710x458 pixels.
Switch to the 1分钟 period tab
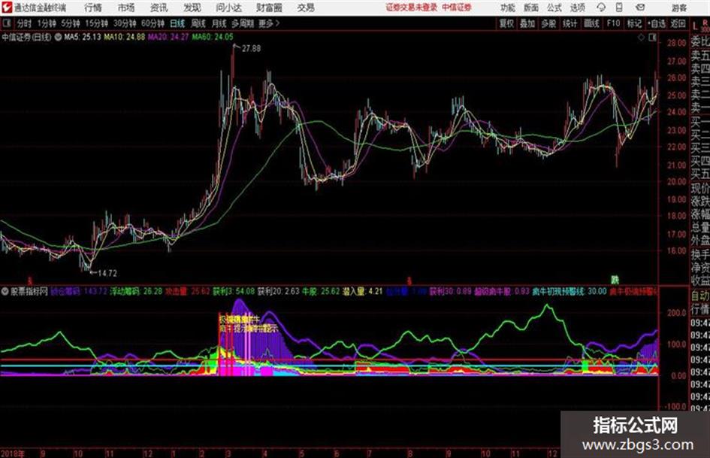[46, 23]
